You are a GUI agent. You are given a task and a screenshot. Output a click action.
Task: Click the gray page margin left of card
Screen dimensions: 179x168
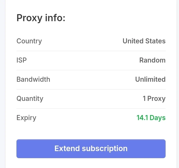pos(2,84)
